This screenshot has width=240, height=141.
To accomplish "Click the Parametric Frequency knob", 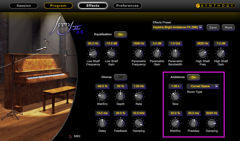I will 139,54.
